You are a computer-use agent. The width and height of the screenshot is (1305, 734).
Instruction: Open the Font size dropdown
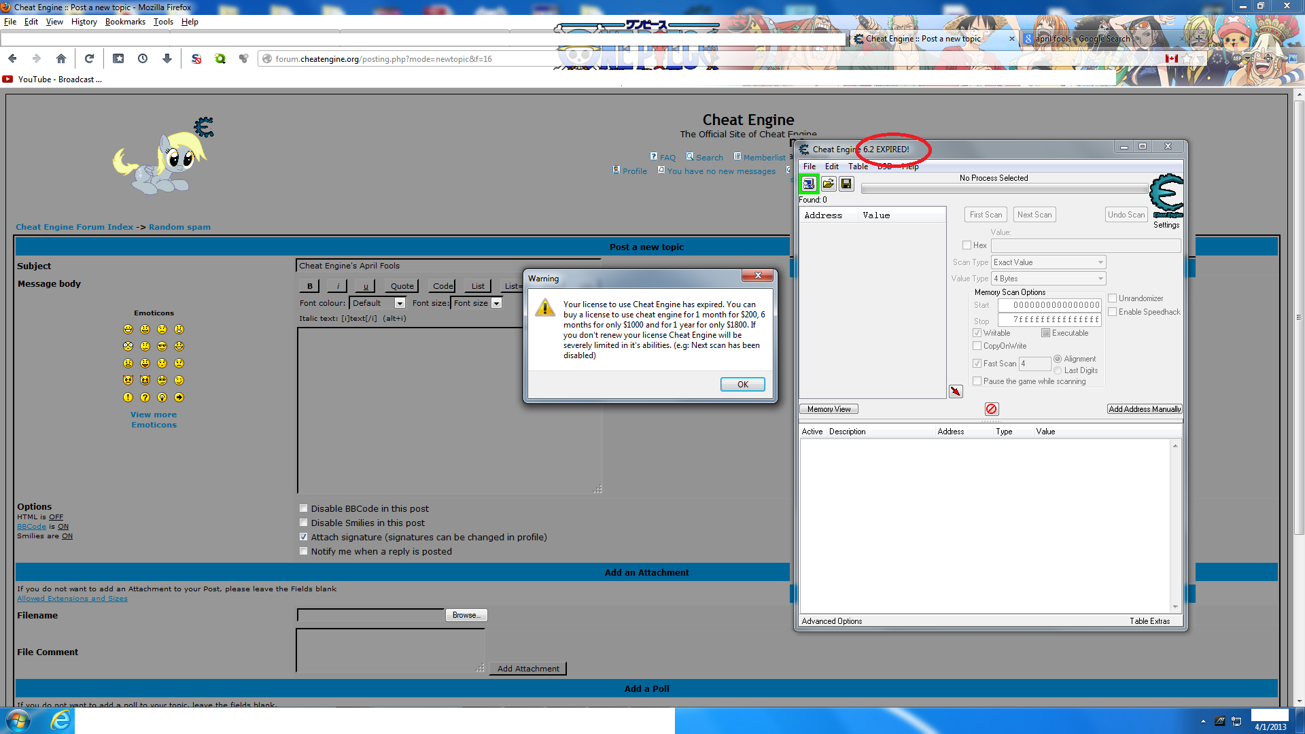click(x=476, y=303)
